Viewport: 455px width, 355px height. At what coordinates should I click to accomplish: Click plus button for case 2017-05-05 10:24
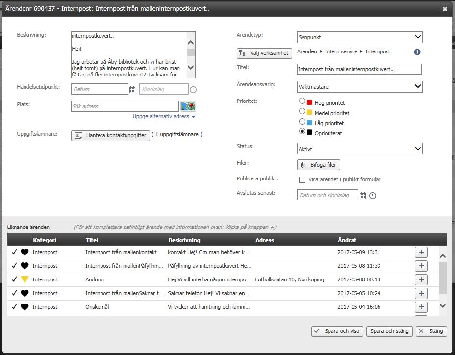[421, 293]
